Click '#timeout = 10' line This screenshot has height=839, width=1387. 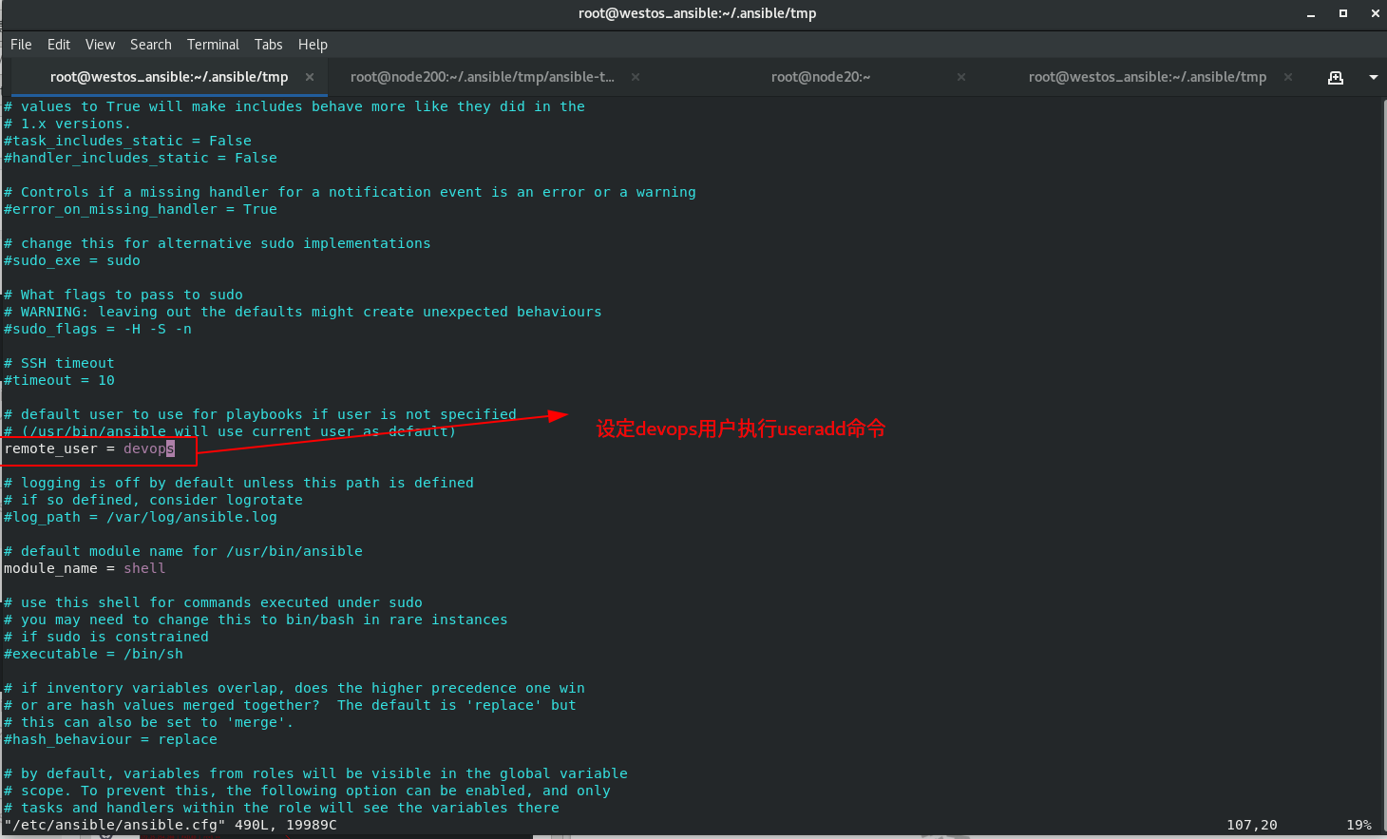59,380
